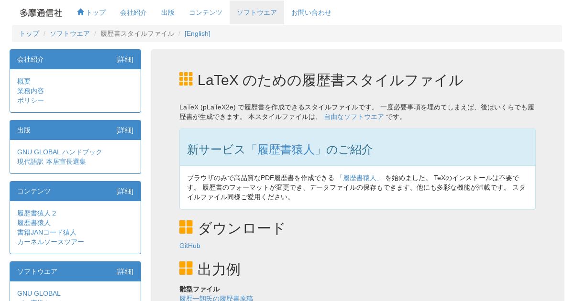Image resolution: width=574 pixels, height=301 pixels.
Task: Switch to the [English] version
Action: [198, 33]
